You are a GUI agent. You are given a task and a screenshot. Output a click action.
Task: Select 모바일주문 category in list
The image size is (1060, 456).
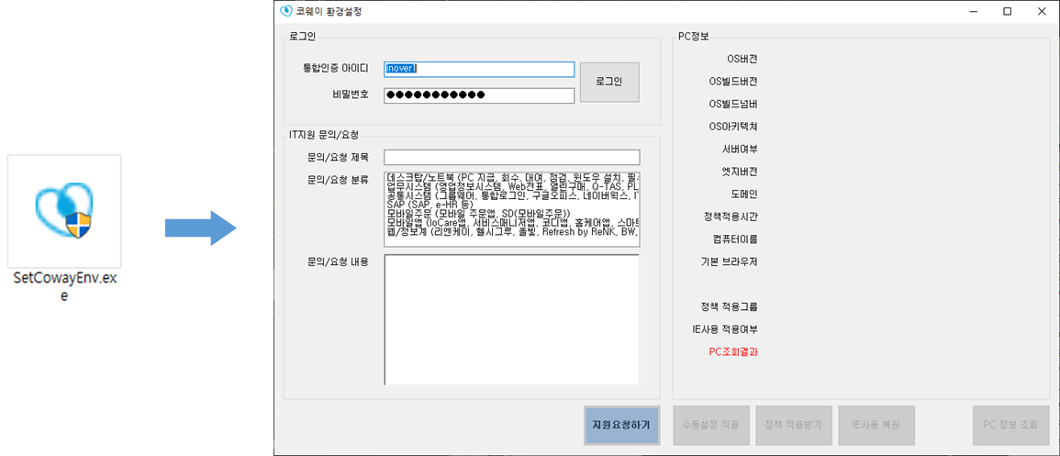pyautogui.click(x=512, y=213)
